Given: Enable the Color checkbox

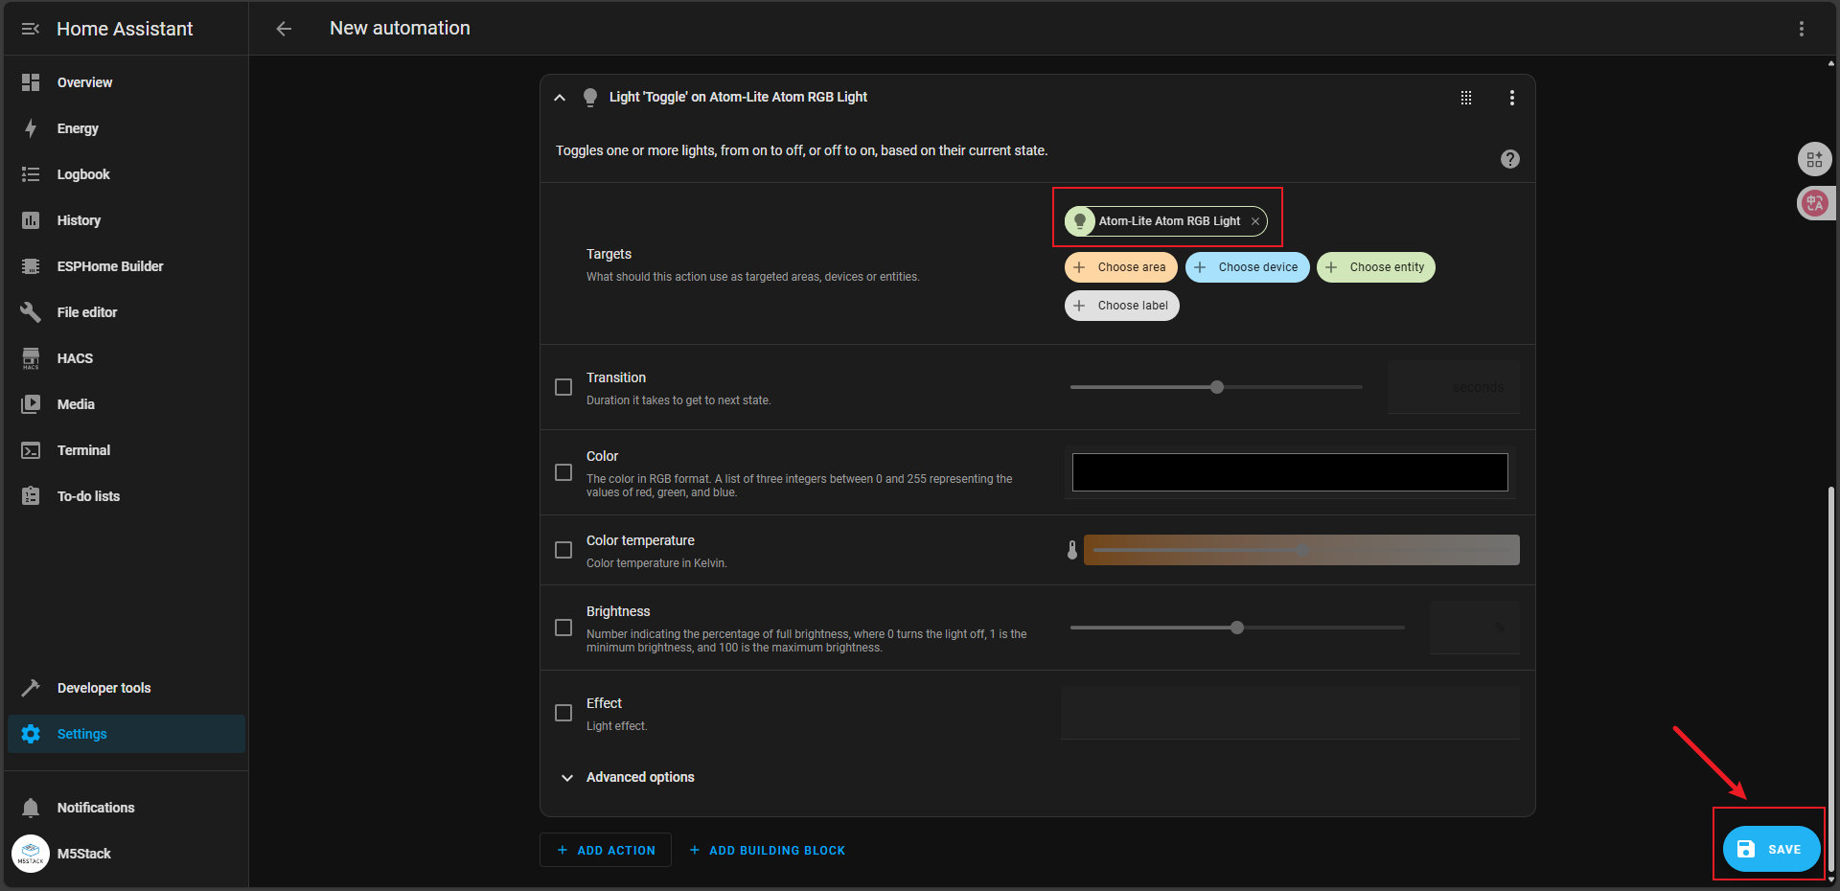Looking at the screenshot, I should [563, 472].
